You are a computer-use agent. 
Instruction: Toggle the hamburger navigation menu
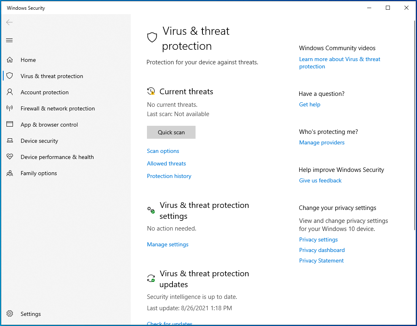[9, 40]
